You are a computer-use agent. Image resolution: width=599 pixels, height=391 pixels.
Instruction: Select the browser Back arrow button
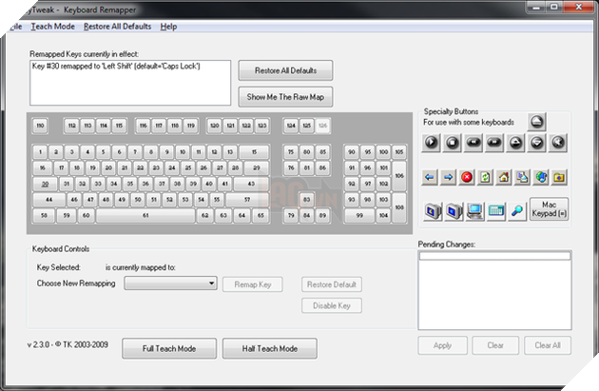(x=430, y=177)
